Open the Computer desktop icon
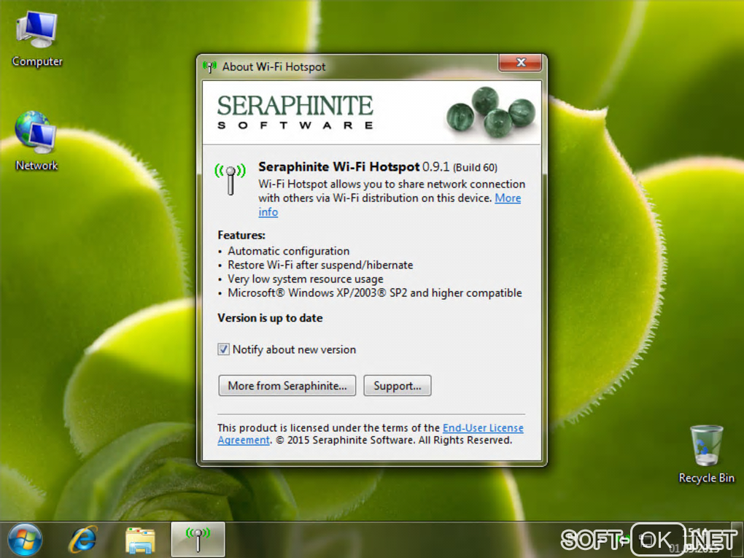 (x=37, y=40)
